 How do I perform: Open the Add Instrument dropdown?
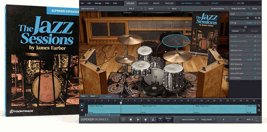89,8
